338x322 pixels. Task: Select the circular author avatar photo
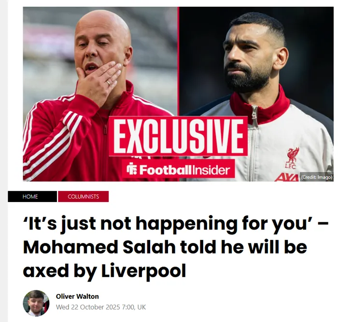tap(36, 303)
